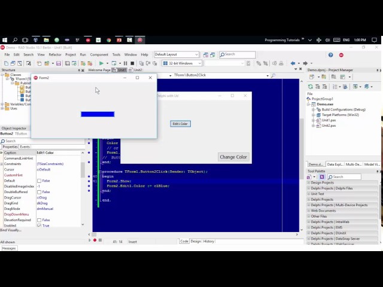This screenshot has width=383, height=287.
Task: Click the Save desktop layout icon
Action: pyautogui.click(x=206, y=55)
